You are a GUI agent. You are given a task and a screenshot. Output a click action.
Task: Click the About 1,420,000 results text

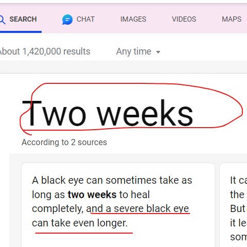45,51
